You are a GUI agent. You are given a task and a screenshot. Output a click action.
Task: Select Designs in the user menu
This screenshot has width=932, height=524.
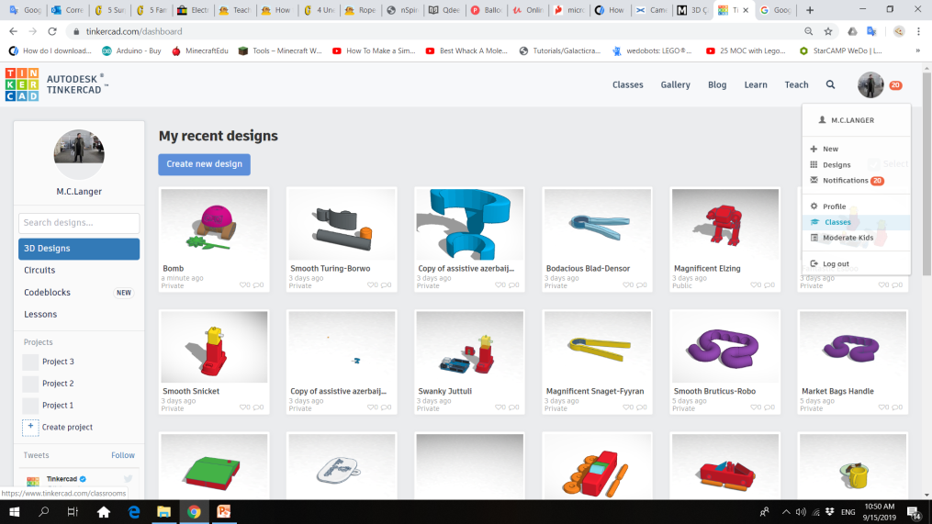point(837,164)
